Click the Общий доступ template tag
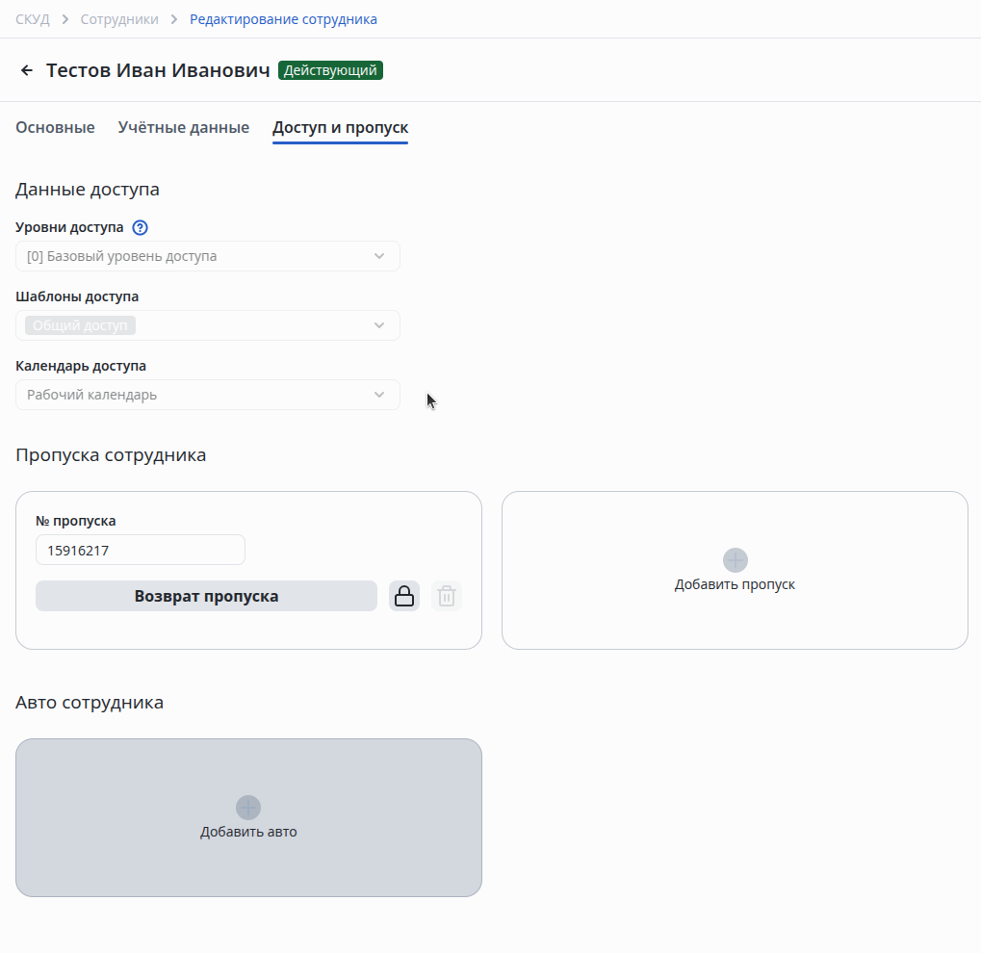 point(80,325)
